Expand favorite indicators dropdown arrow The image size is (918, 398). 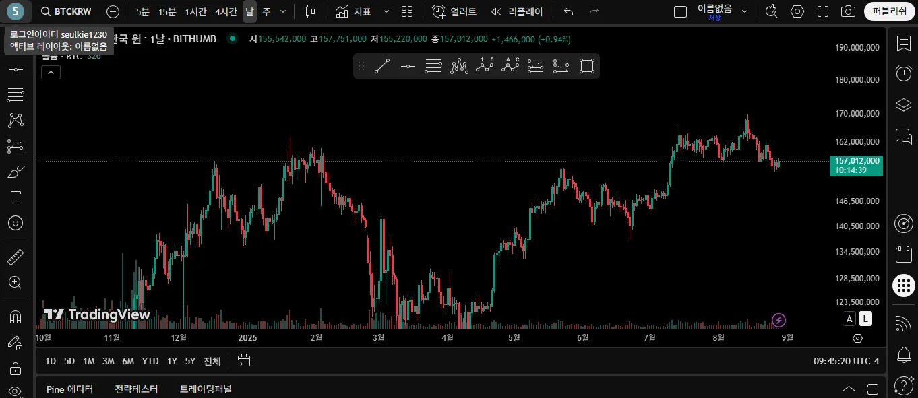tap(386, 11)
